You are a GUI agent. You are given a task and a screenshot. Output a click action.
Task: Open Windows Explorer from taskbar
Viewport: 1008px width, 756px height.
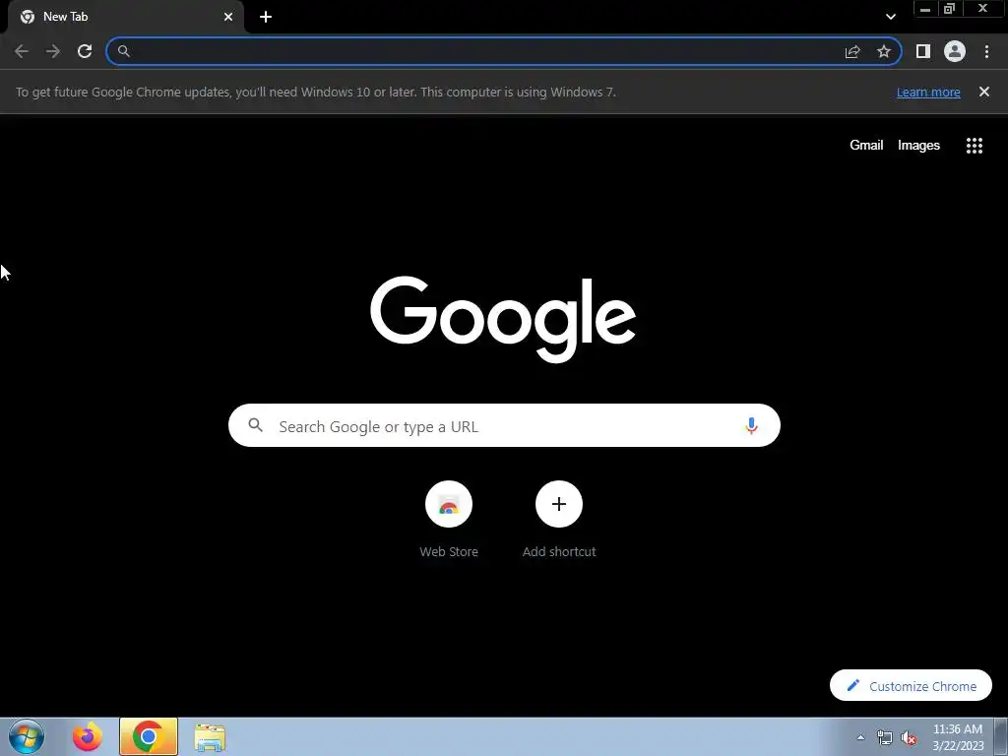click(x=210, y=737)
